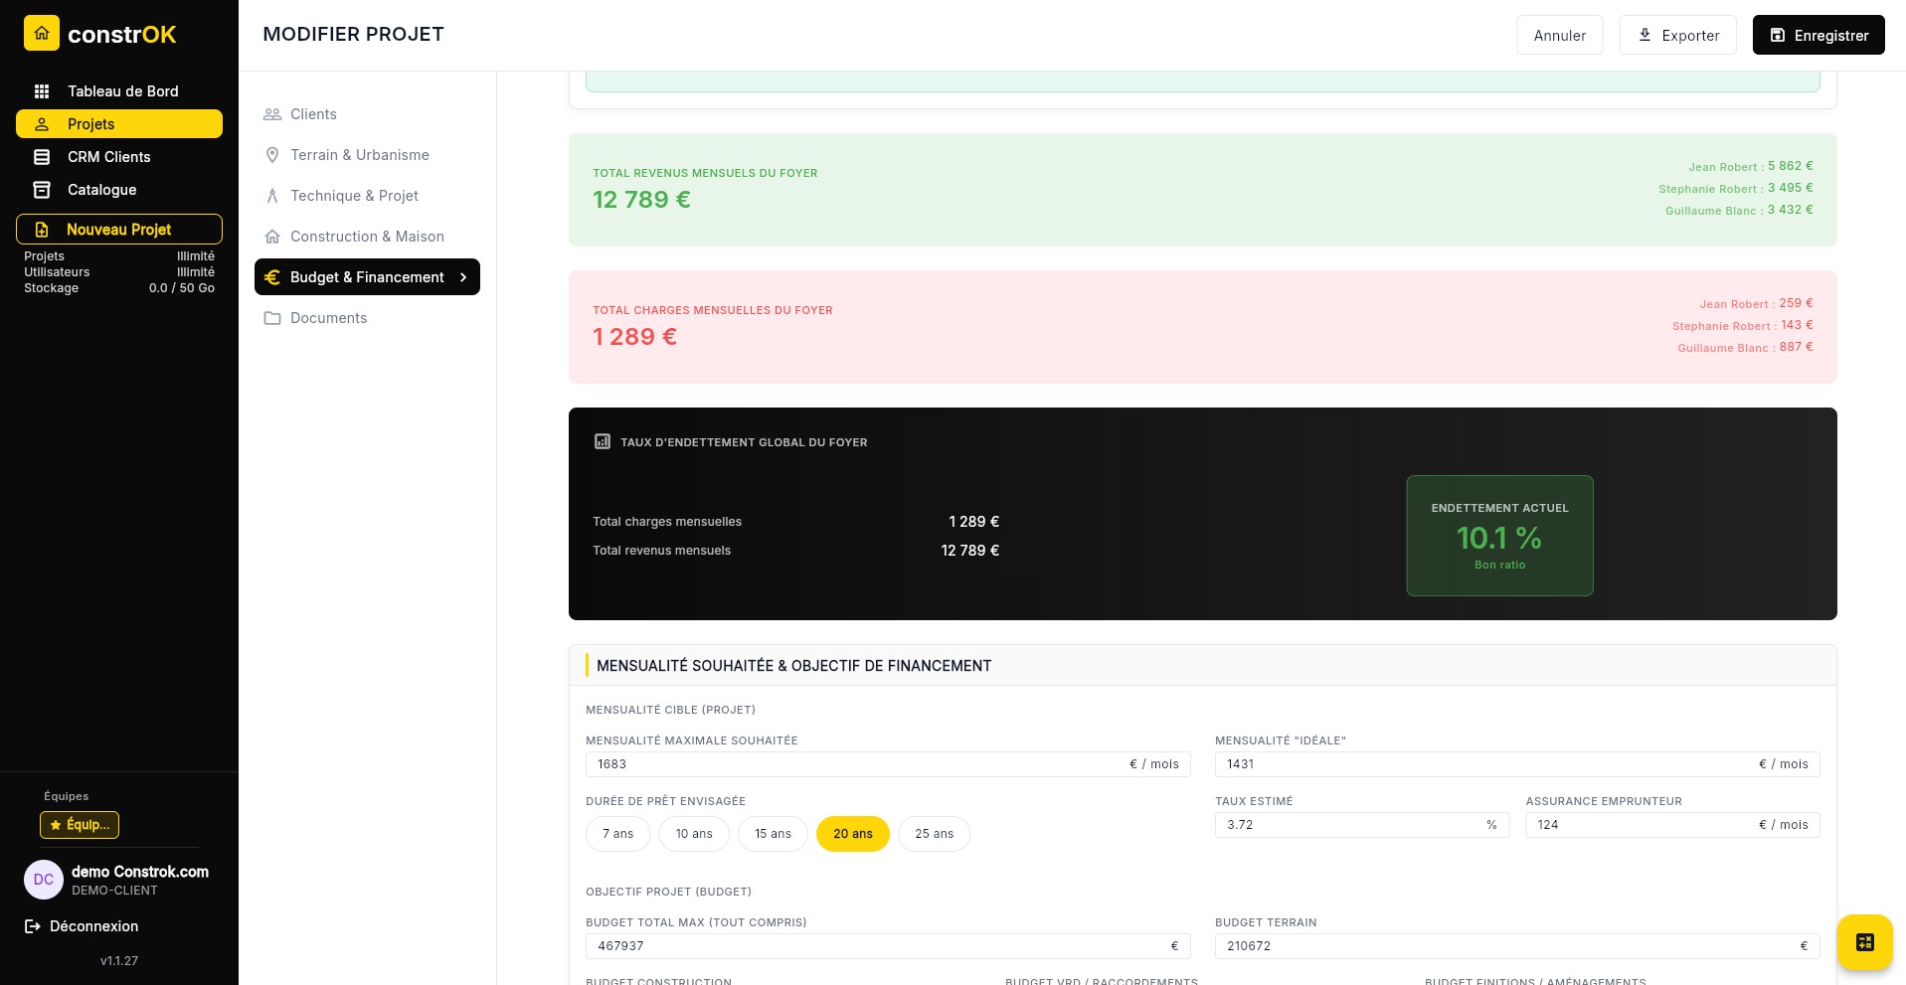Screen dimensions: 1906x985
Task: Open the Catalogue section
Action: [x=100, y=189]
